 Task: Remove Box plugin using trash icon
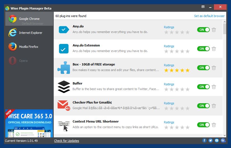(x=214, y=68)
